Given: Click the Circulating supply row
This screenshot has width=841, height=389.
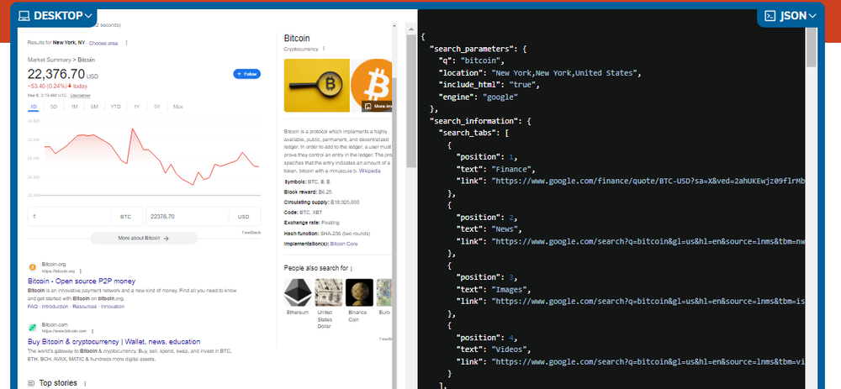Looking at the screenshot, I should [322, 202].
